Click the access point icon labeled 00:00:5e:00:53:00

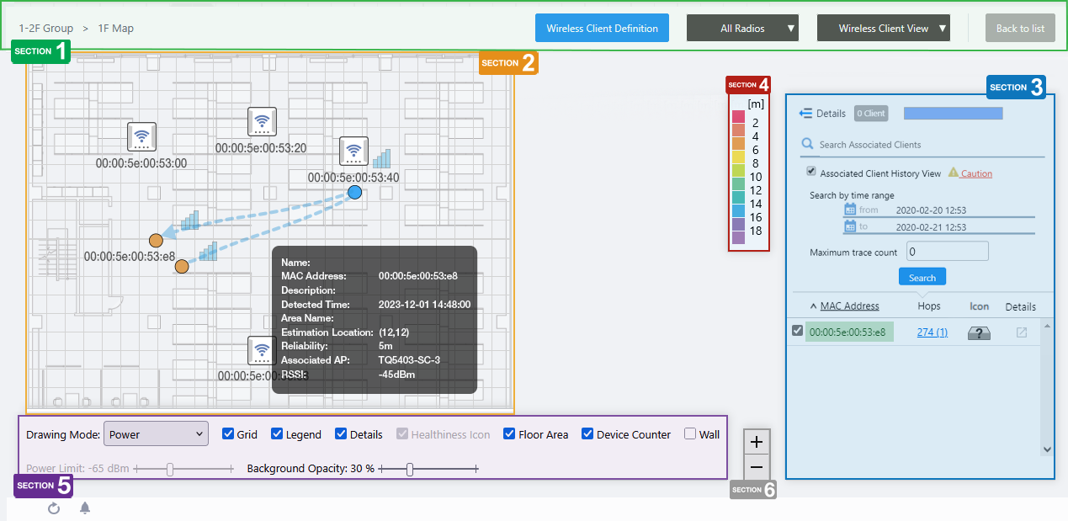pyautogui.click(x=142, y=137)
